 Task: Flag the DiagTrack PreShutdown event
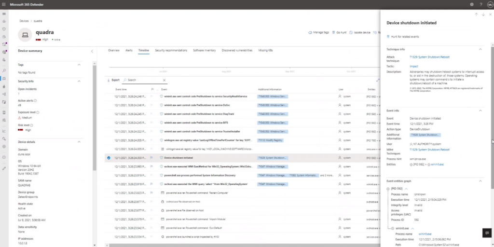click(152, 114)
